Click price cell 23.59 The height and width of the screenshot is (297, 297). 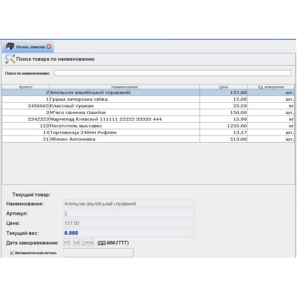point(223,106)
